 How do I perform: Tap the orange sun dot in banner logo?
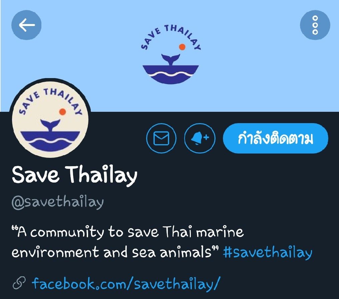(182, 47)
